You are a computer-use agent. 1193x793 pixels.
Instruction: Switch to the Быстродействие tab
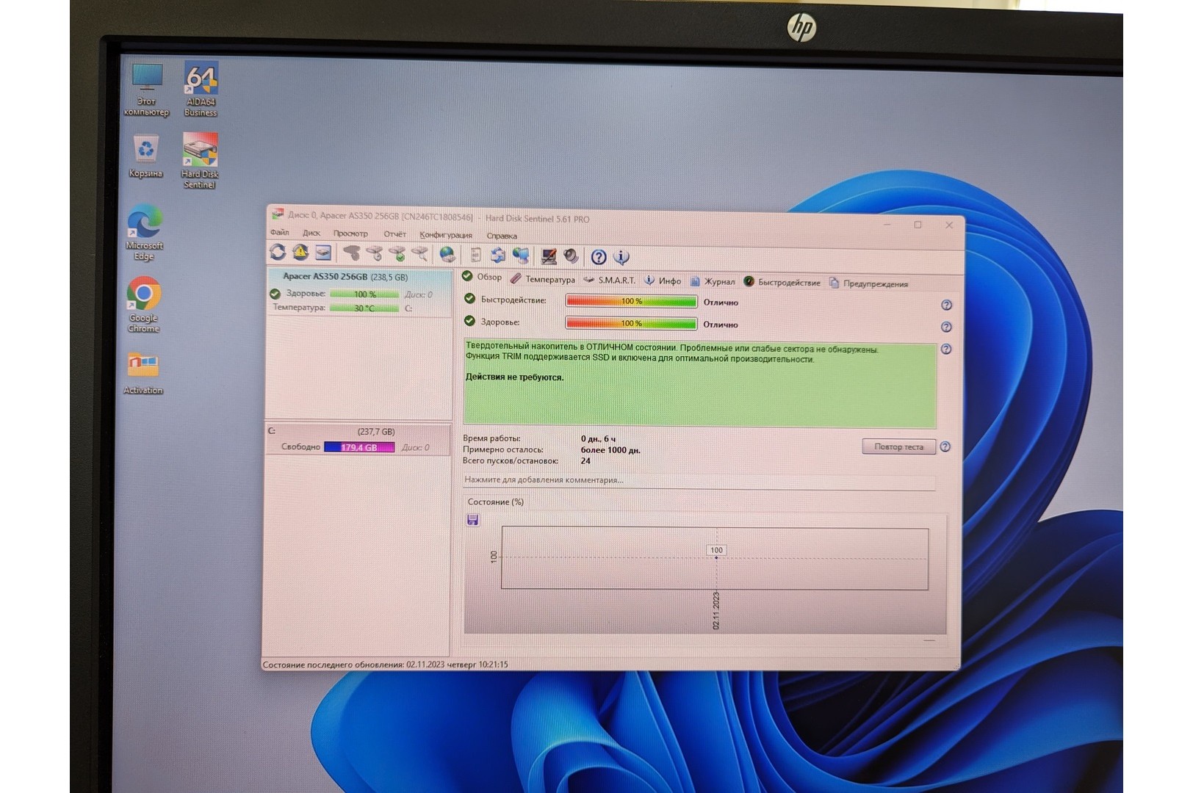782,282
